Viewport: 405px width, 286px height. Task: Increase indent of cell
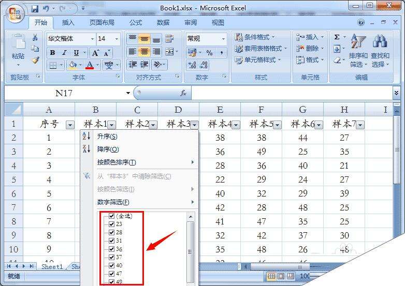click(x=144, y=65)
